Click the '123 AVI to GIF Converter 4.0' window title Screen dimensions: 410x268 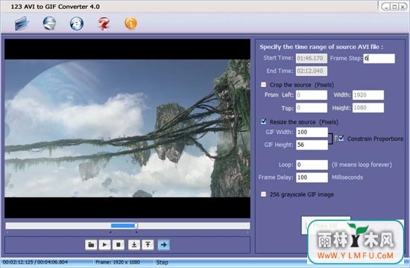pos(55,7)
